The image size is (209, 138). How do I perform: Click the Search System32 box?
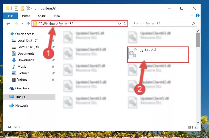pyautogui.click(x=164, y=24)
